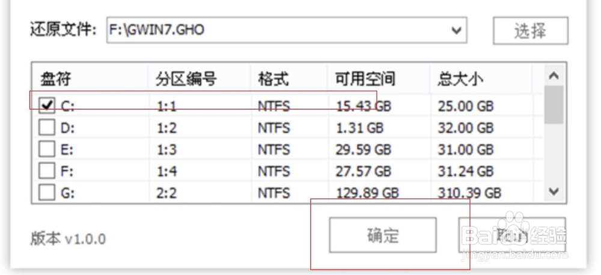Click the vertical scrollbar thumb
601x275 pixels.
554,104
